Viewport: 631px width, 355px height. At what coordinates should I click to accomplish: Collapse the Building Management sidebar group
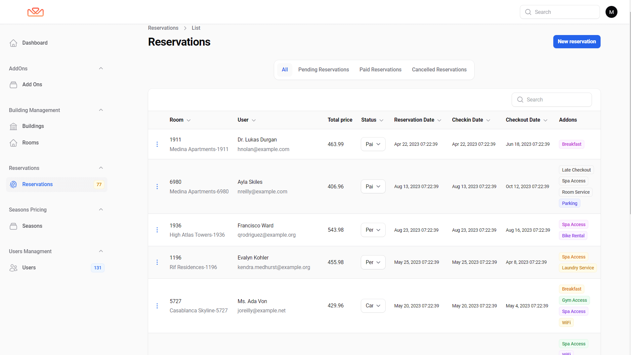point(101,110)
